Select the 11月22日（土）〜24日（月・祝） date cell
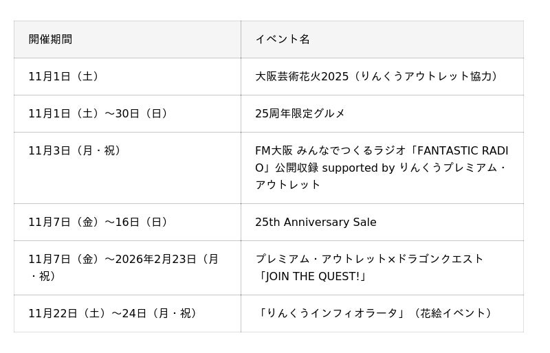This screenshot has width=550, height=353. [x=115, y=313]
